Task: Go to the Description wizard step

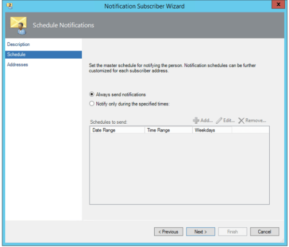Action: [x=18, y=44]
